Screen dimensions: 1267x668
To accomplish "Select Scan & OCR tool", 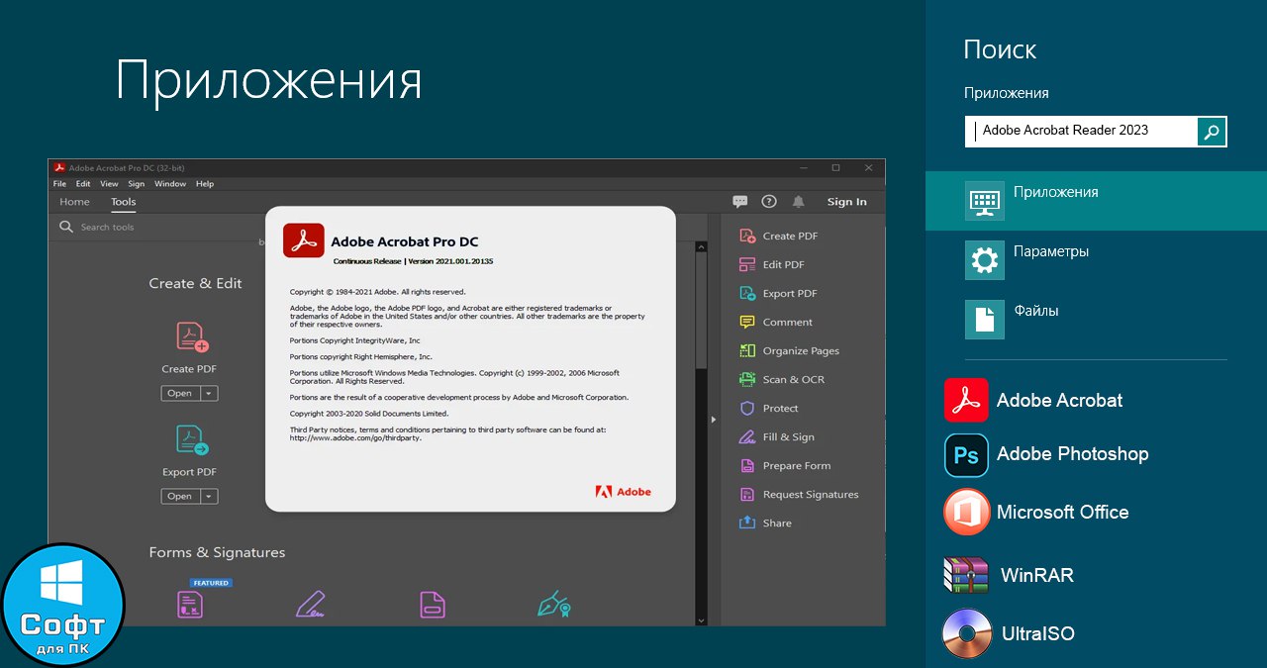I will [x=781, y=379].
